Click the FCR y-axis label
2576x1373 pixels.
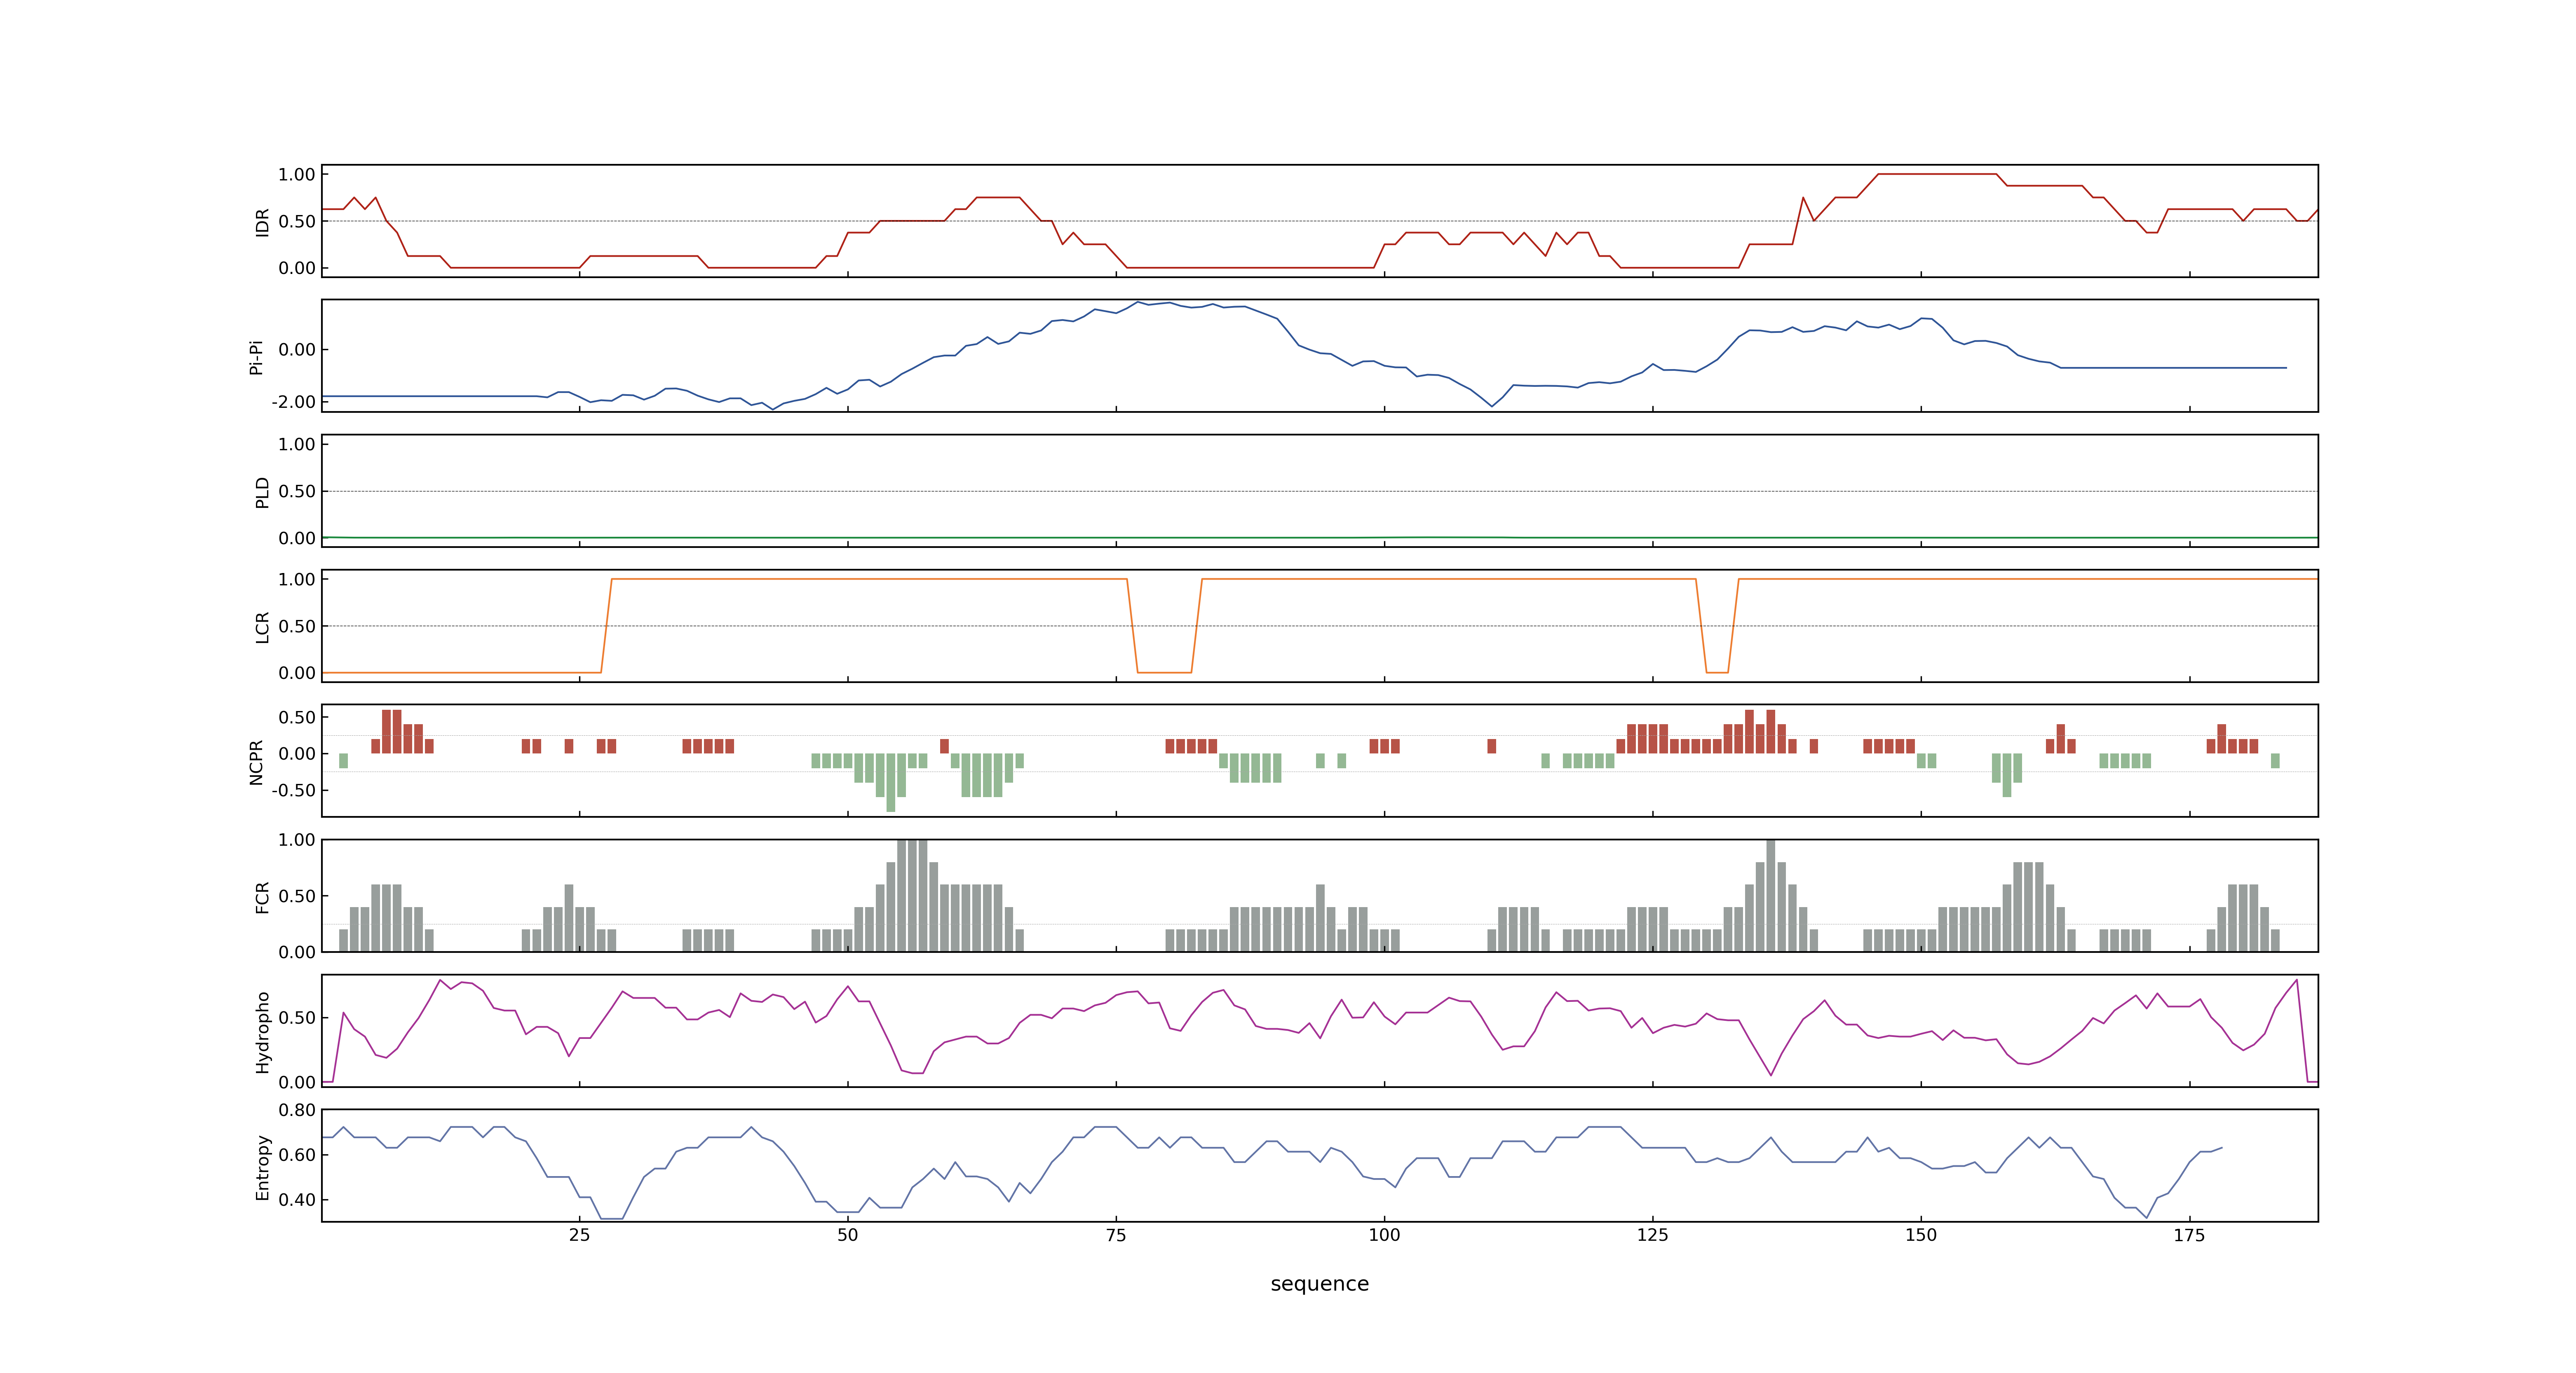tap(262, 896)
